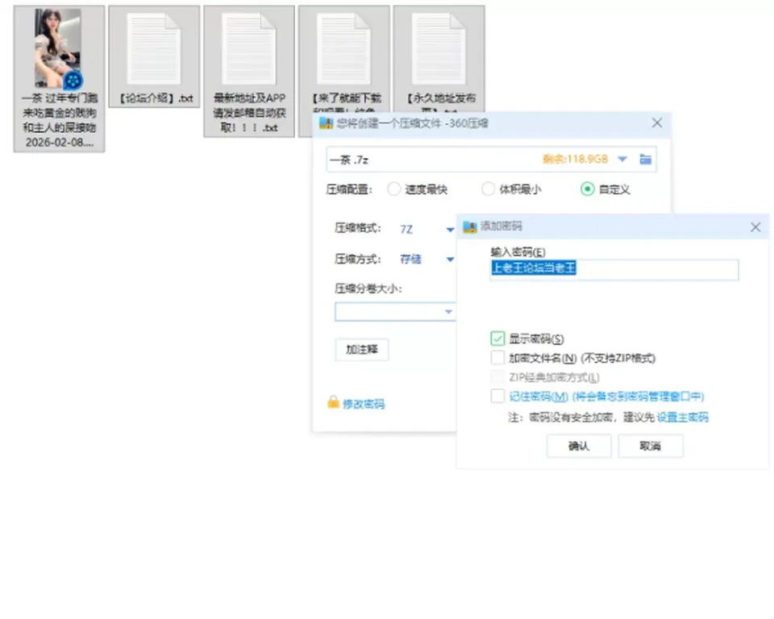Viewport: 774px width, 619px height.
Task: Click the 输入密码 password field
Action: coord(614,269)
